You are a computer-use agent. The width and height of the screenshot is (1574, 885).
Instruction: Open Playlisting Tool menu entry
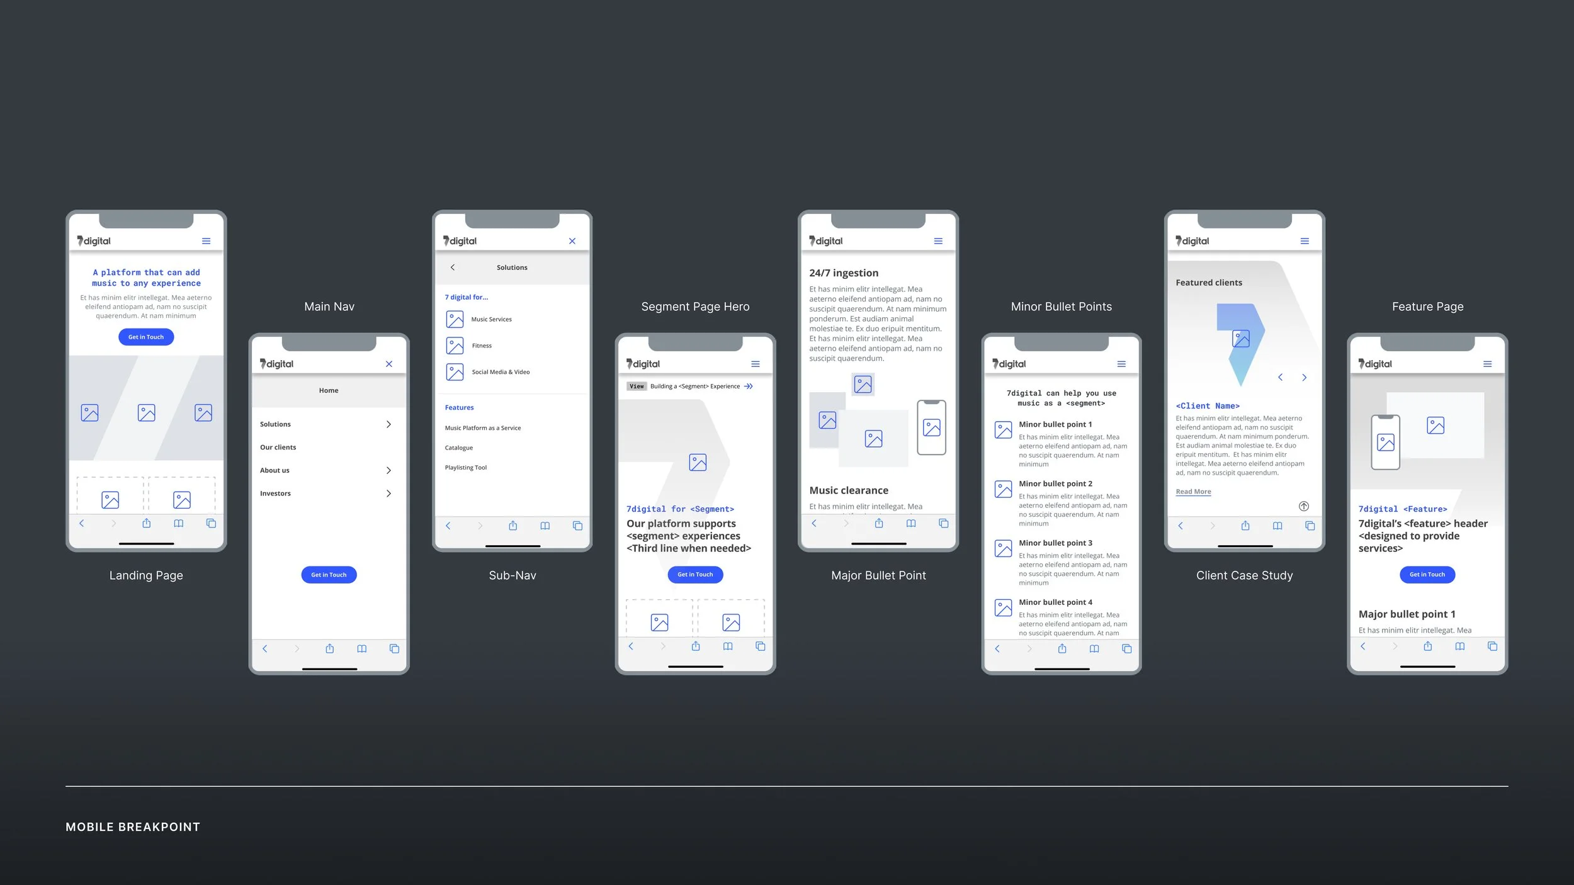click(x=466, y=468)
